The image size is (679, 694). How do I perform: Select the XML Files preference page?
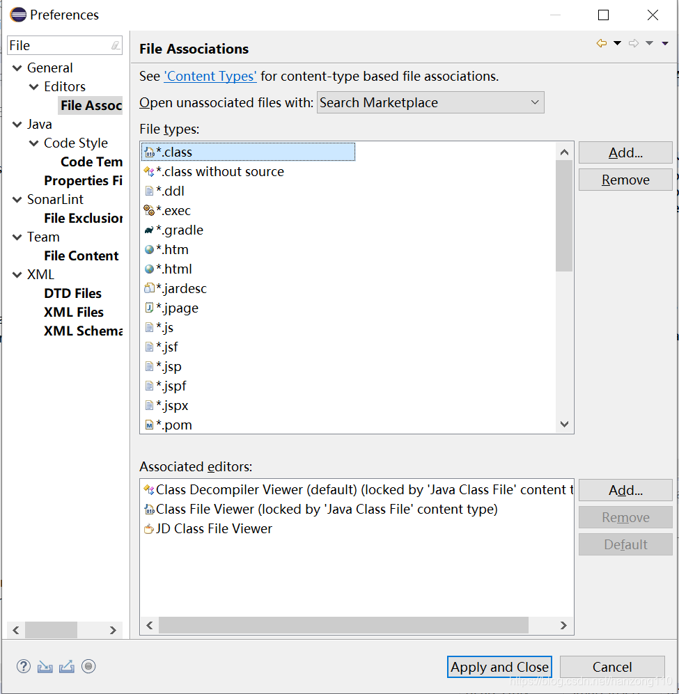click(74, 312)
